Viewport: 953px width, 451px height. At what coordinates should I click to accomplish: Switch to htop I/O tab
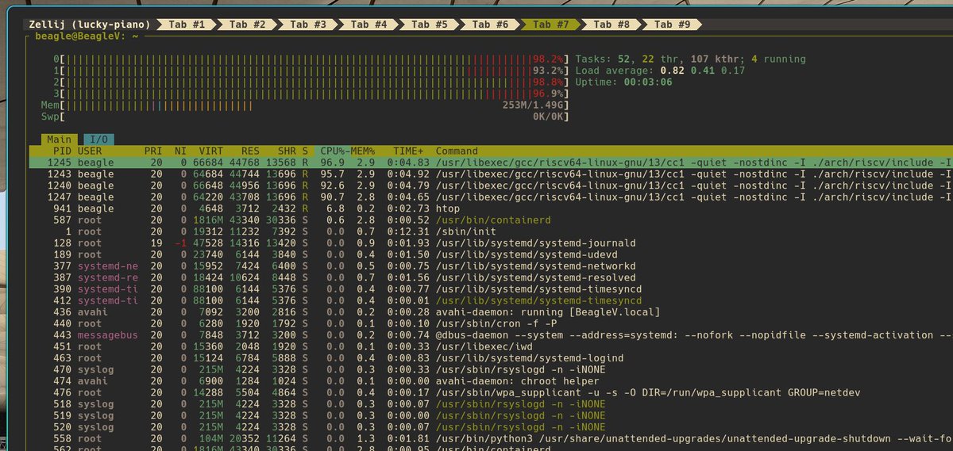click(98, 140)
